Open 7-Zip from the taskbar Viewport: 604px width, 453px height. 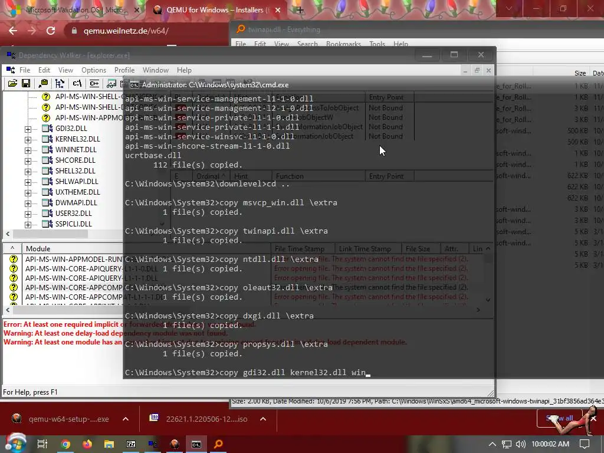point(131,444)
